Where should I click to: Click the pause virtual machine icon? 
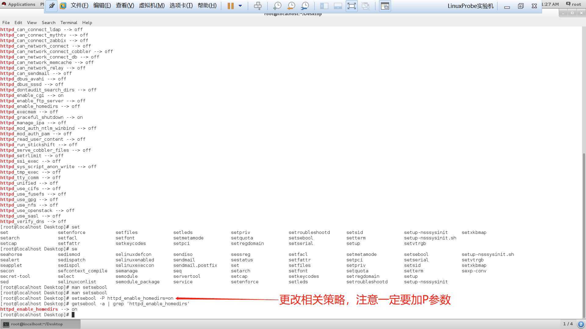tap(230, 6)
